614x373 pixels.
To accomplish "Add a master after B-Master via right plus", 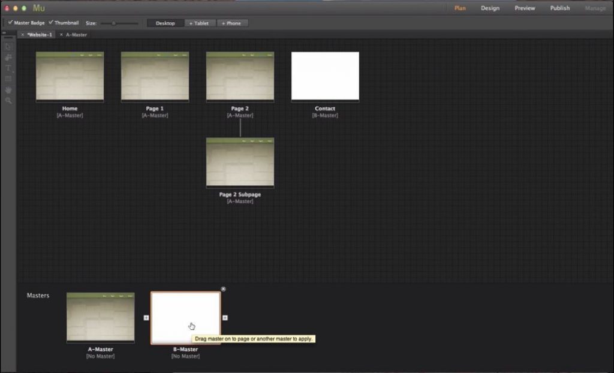I will pyautogui.click(x=225, y=318).
